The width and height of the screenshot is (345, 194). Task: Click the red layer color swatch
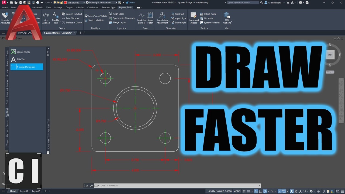pyautogui.click(x=65, y=2)
